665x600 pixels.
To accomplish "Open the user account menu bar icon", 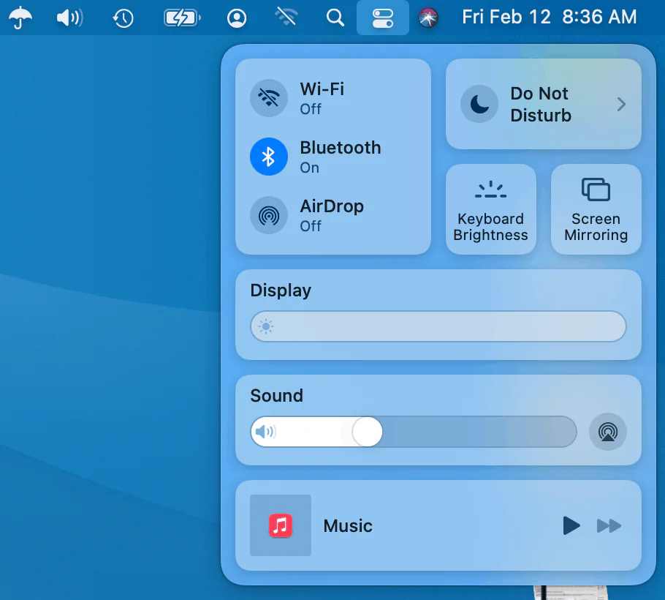I will pyautogui.click(x=237, y=18).
